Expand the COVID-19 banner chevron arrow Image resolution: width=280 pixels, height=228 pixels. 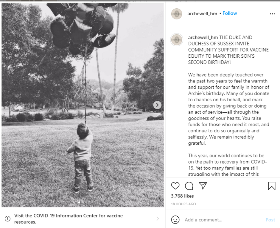coord(158,219)
